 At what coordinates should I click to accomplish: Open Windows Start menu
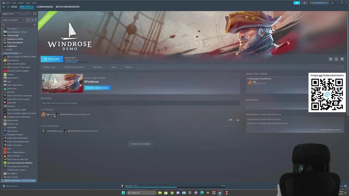coord(123,193)
